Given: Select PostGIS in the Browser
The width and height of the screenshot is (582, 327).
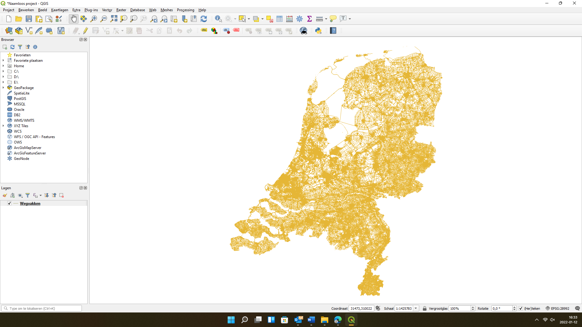Looking at the screenshot, I should [20, 99].
